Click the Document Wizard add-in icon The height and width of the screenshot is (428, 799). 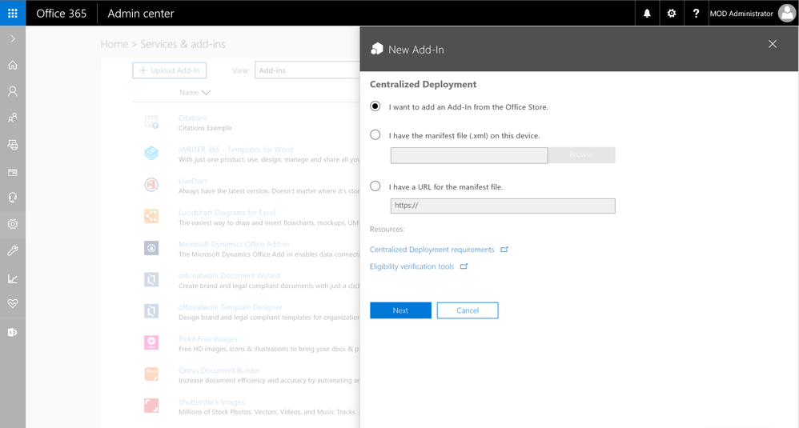click(x=151, y=279)
